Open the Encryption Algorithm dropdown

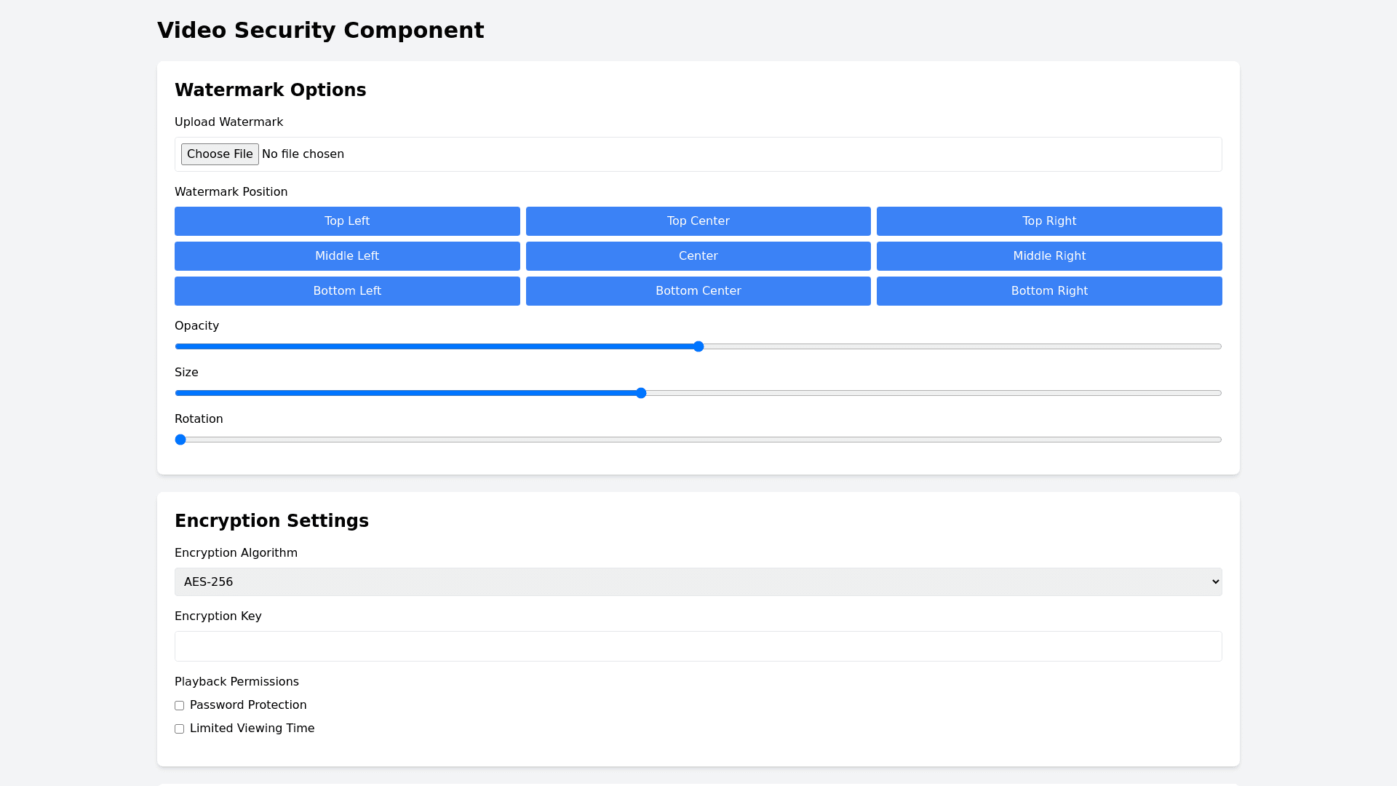tap(698, 582)
